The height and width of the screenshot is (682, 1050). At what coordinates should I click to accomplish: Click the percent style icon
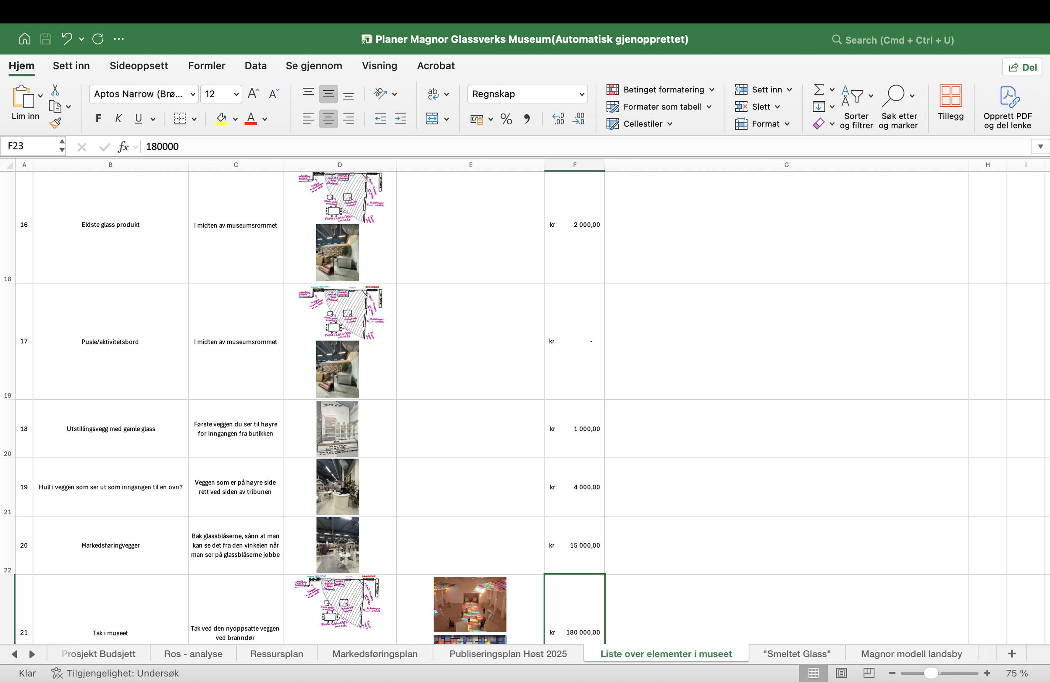click(x=506, y=119)
